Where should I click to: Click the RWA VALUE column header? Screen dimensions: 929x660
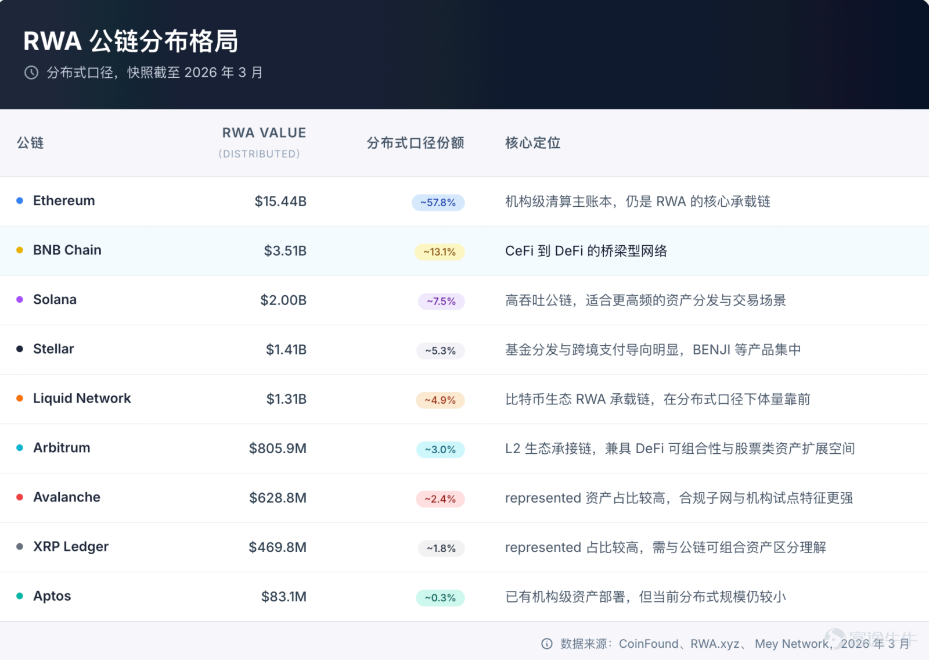(x=264, y=133)
